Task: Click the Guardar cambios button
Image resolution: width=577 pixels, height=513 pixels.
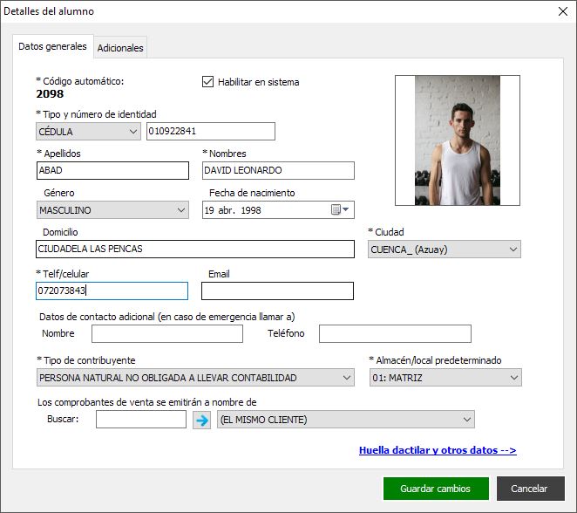Action: (x=436, y=489)
